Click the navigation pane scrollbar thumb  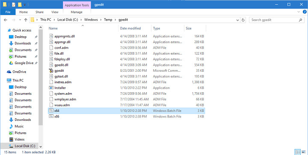[41, 78]
